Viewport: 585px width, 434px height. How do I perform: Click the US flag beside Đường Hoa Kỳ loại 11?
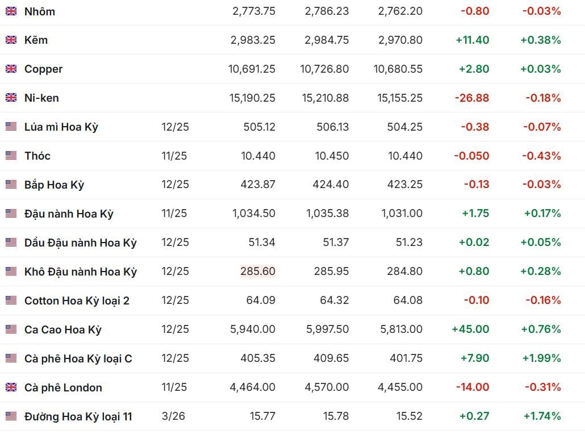click(11, 417)
